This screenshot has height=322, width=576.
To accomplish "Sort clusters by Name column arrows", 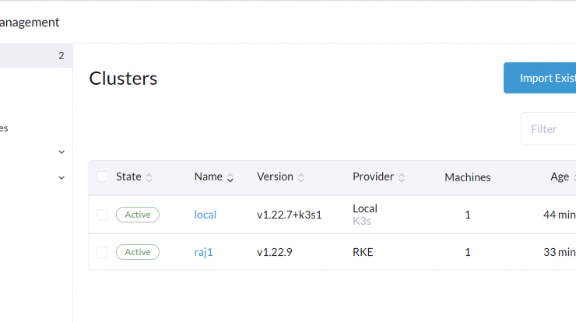I will click(x=230, y=177).
